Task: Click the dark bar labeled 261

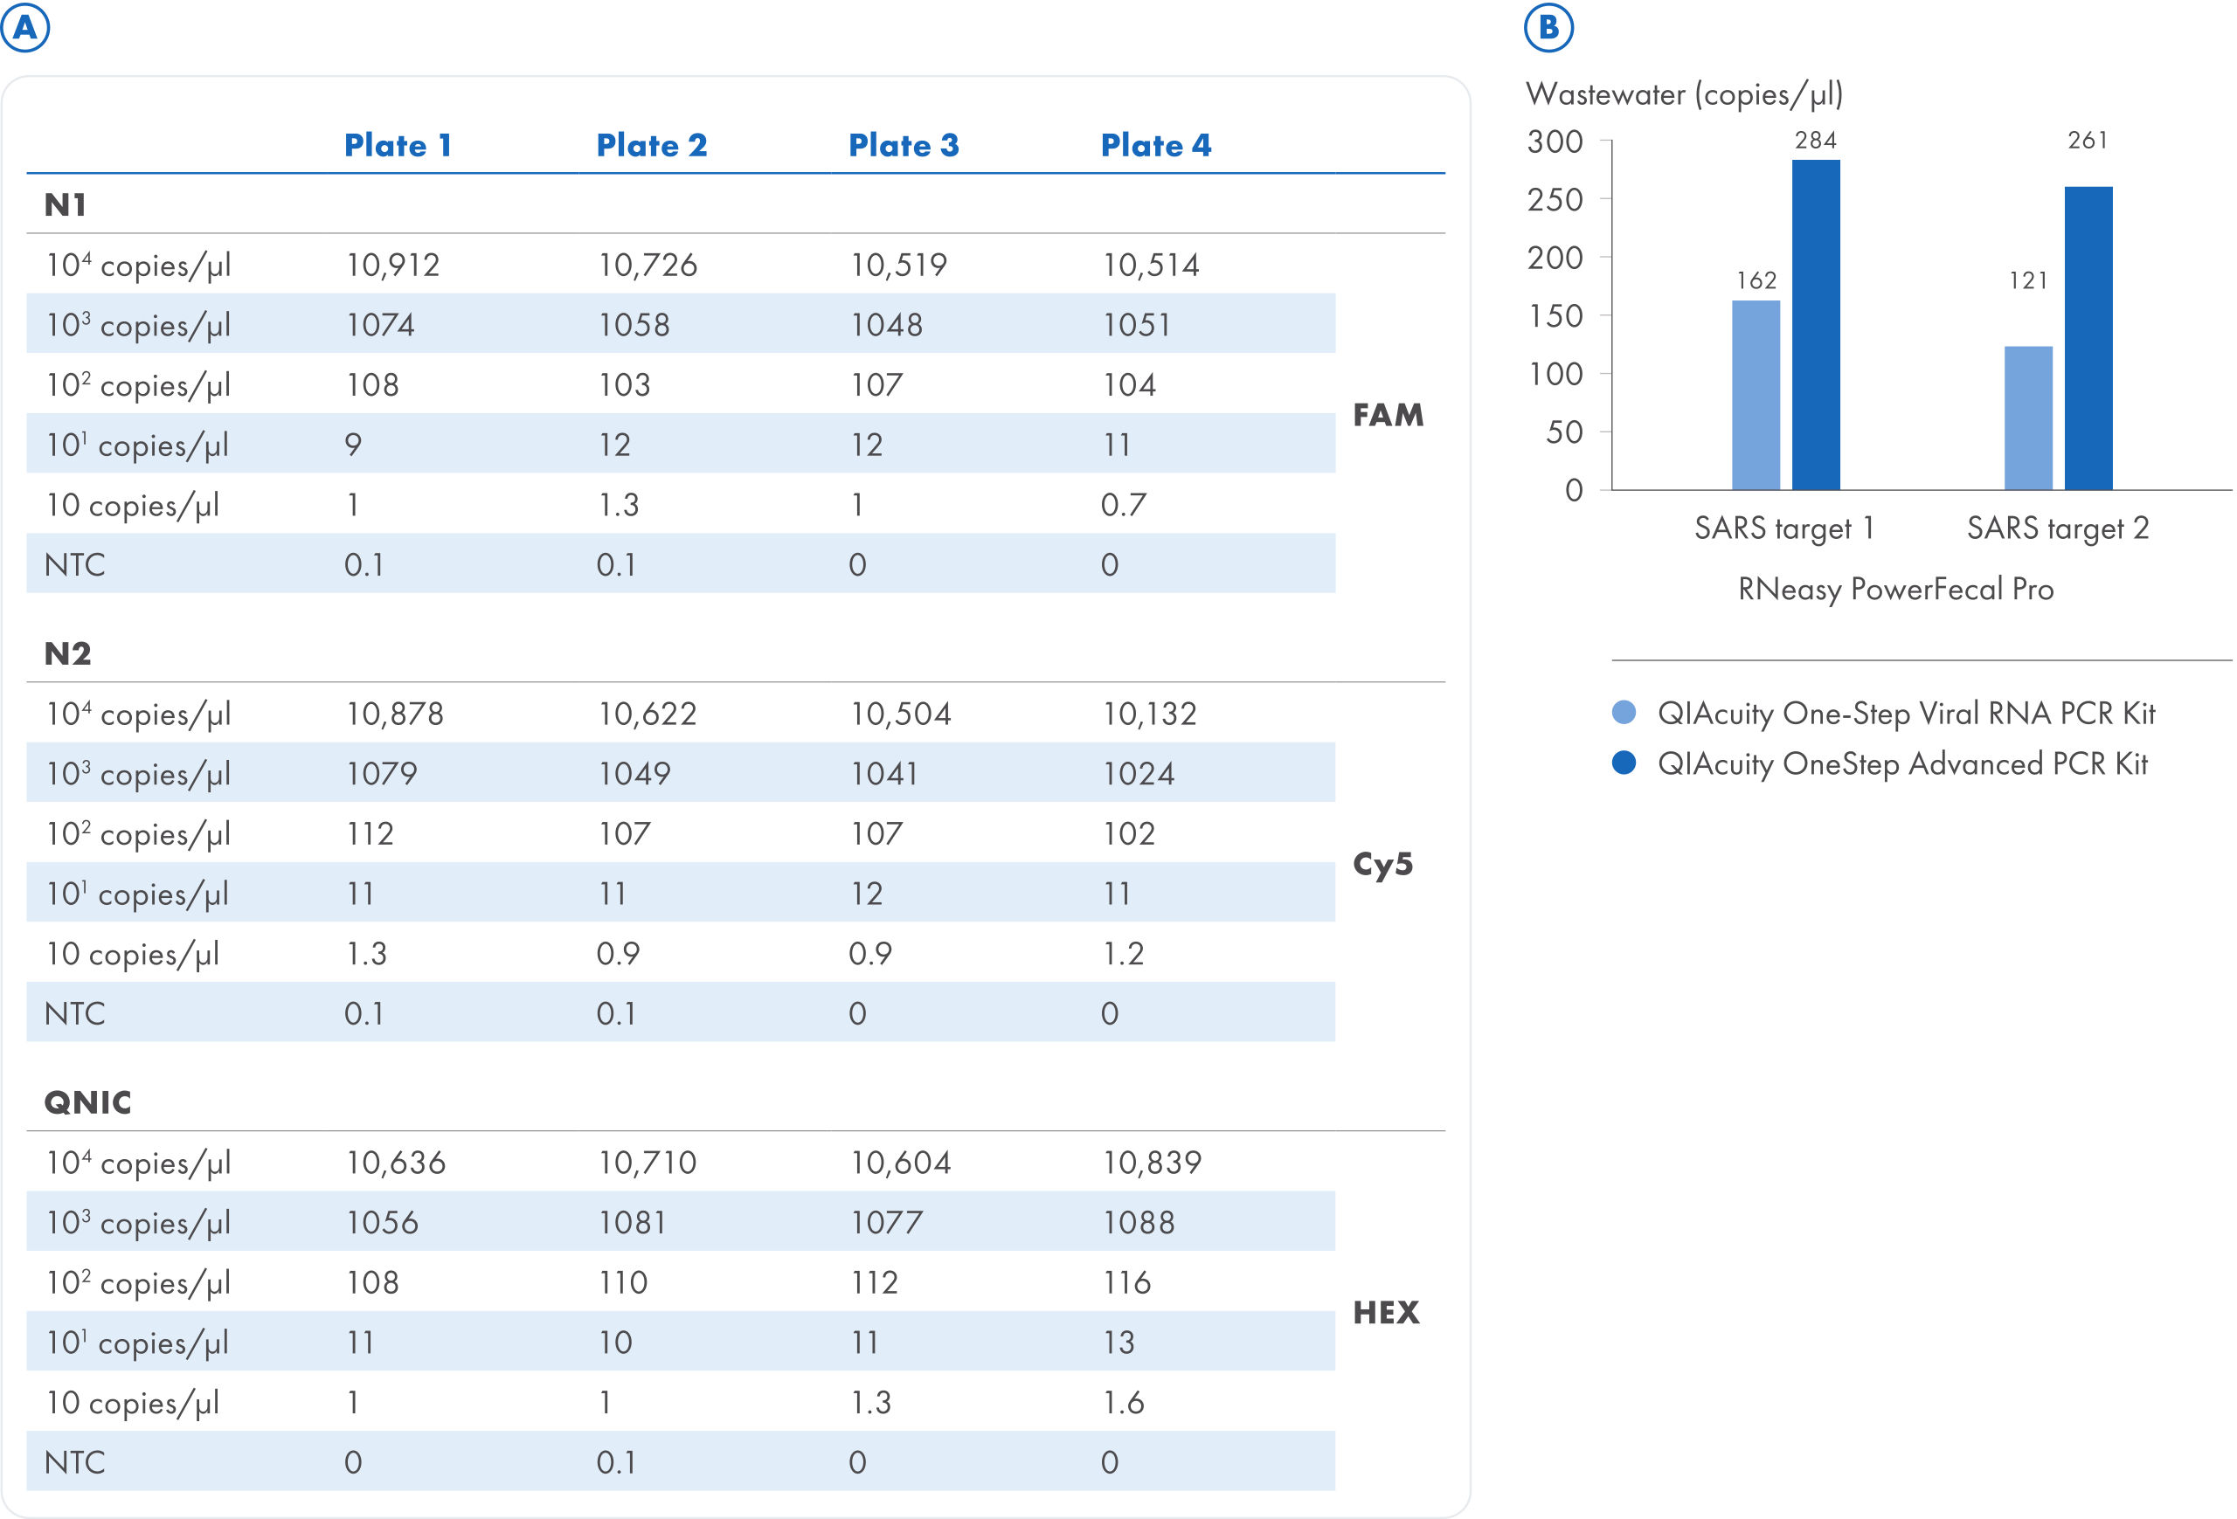Action: (x=2088, y=339)
